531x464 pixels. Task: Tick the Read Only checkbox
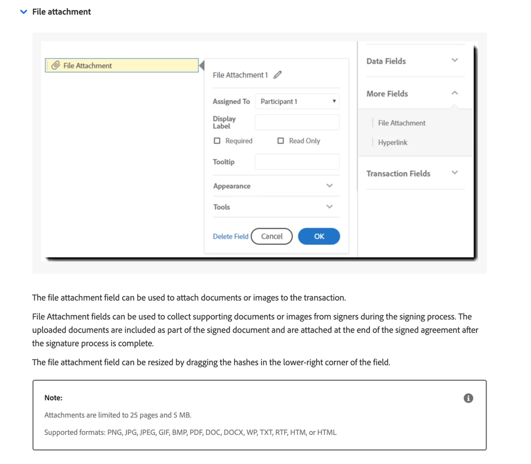click(x=281, y=141)
